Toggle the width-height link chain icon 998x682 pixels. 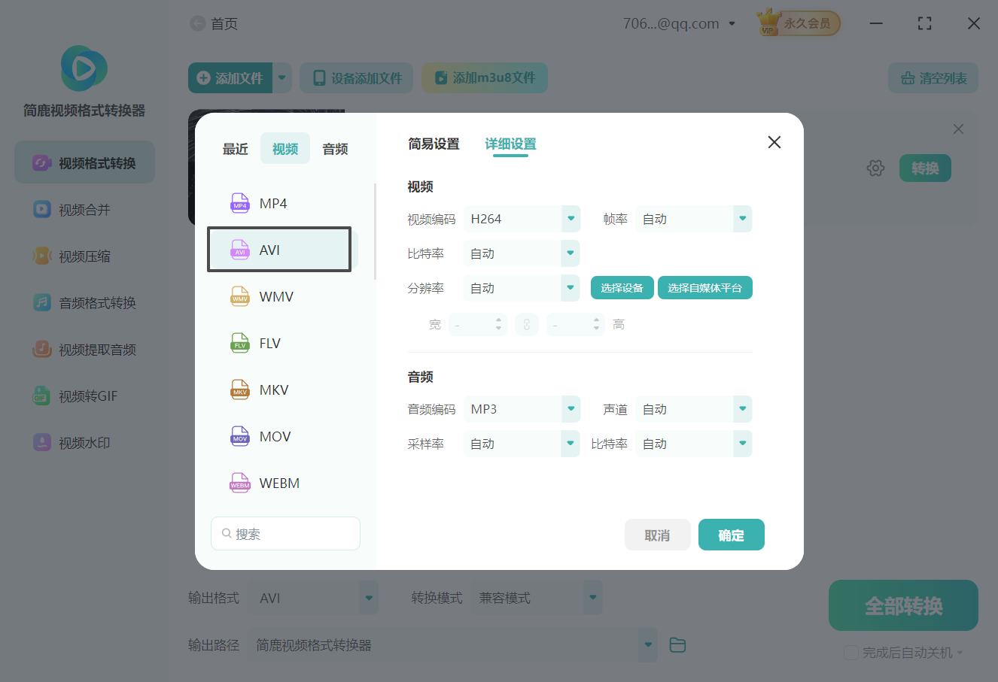(527, 324)
